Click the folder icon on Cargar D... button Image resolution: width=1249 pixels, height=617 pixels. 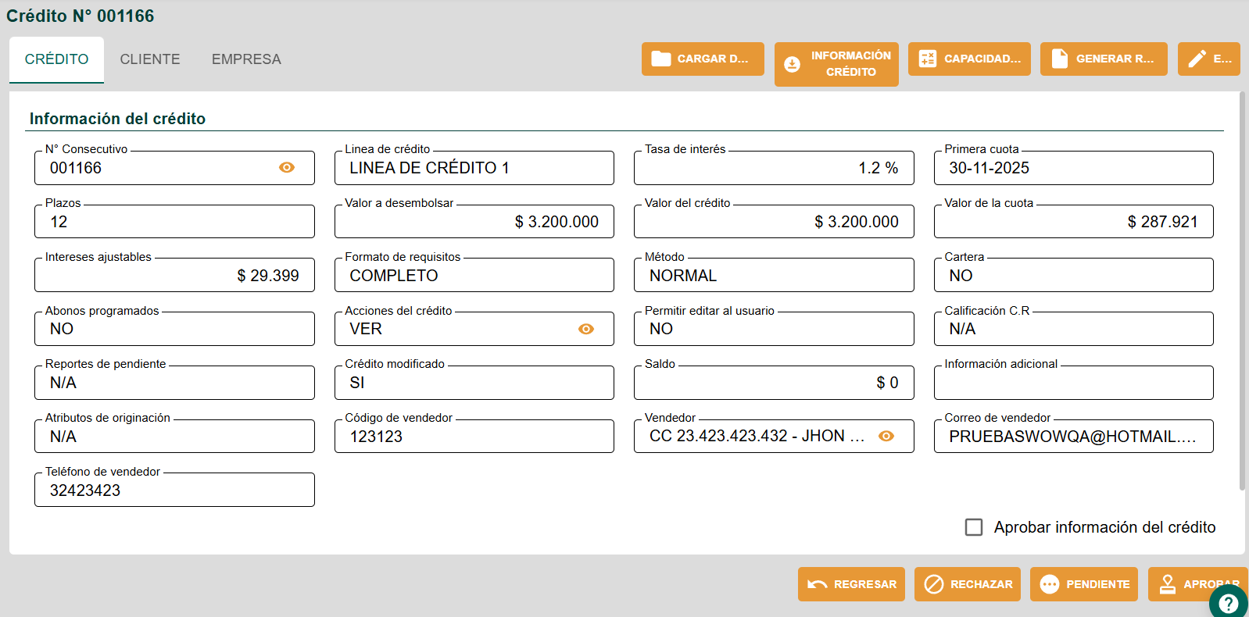coord(661,59)
